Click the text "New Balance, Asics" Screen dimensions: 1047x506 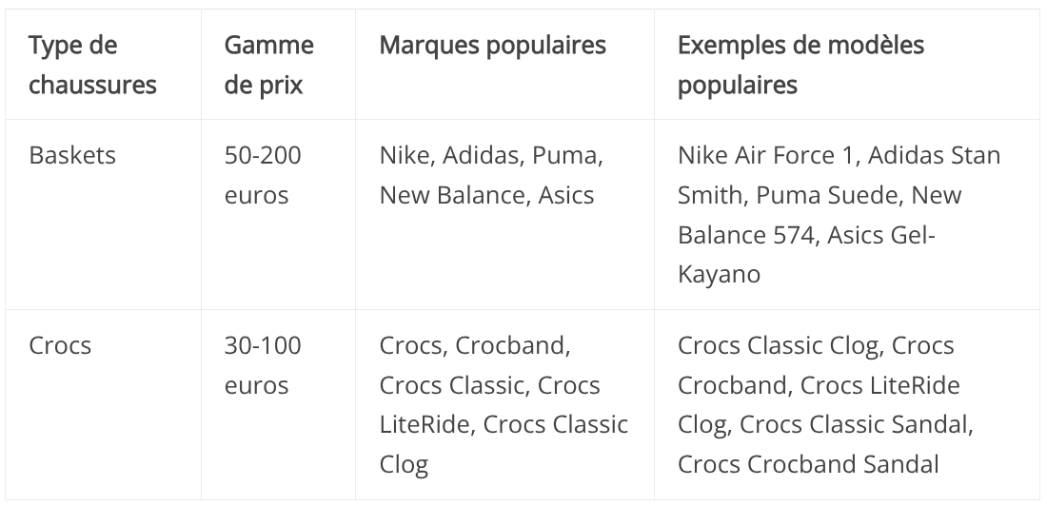(x=486, y=195)
